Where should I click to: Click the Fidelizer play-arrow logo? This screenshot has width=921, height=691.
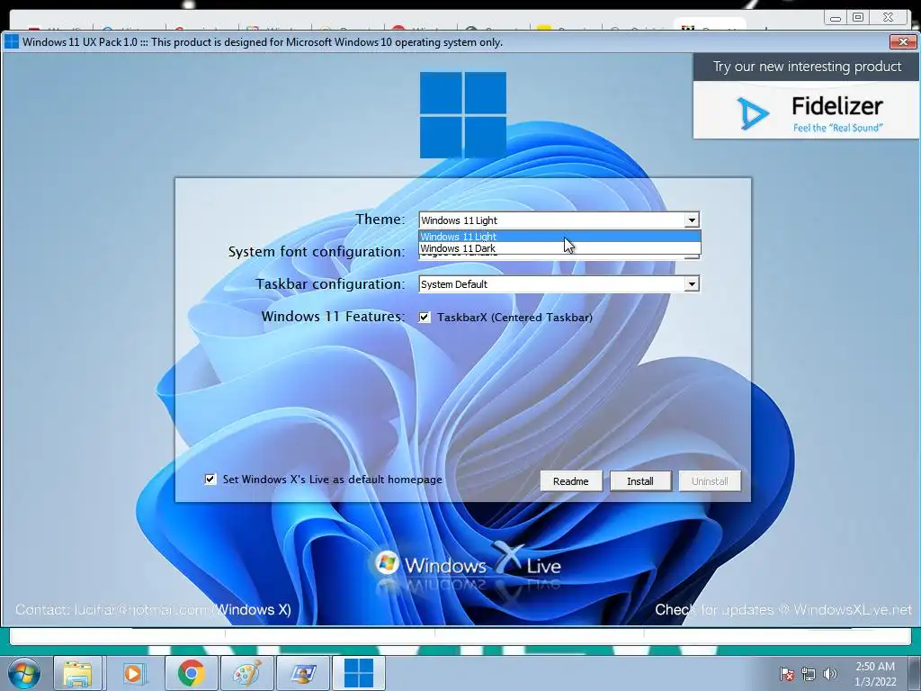[753, 113]
